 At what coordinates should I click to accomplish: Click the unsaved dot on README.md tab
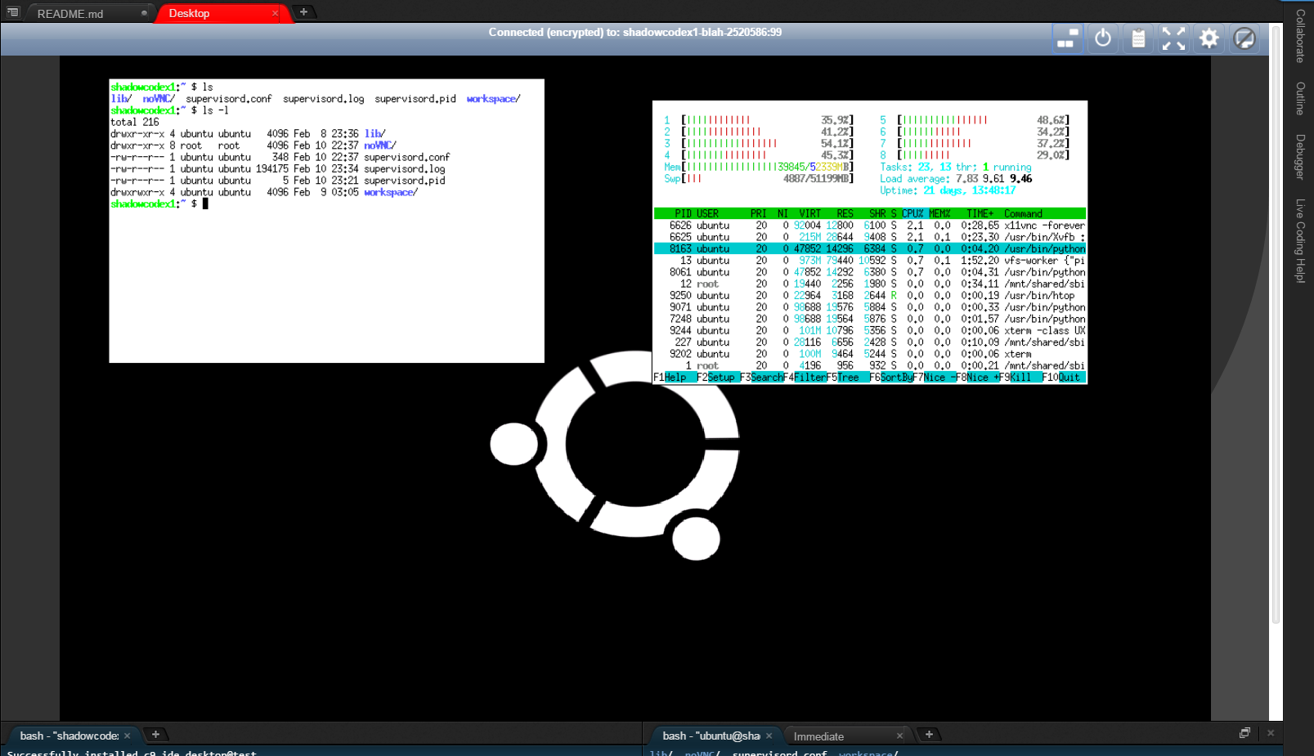coord(144,13)
